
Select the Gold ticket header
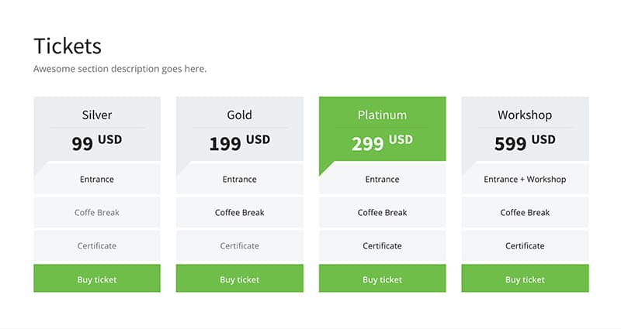click(x=240, y=115)
